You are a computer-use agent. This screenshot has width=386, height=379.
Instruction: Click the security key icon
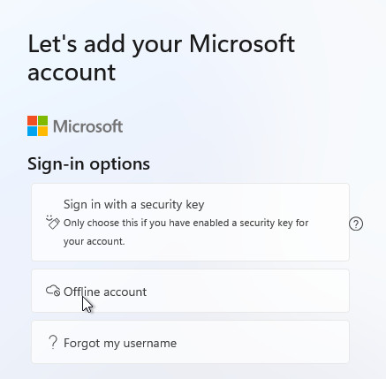(x=53, y=223)
